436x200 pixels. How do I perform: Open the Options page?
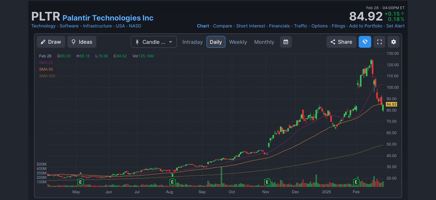click(320, 26)
